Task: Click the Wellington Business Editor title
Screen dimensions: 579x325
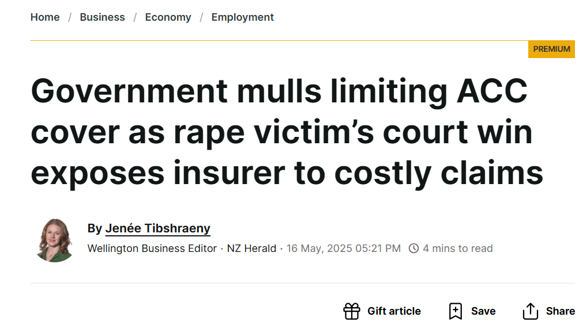Action: [x=152, y=248]
